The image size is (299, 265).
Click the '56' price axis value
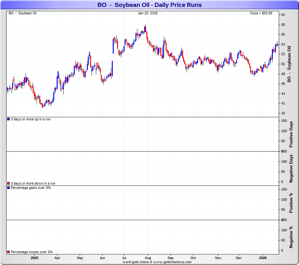(x=283, y=35)
